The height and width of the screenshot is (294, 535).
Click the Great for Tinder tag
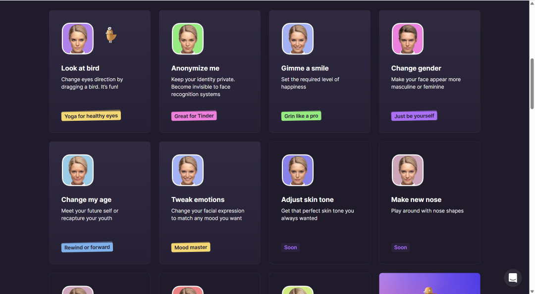tap(194, 116)
